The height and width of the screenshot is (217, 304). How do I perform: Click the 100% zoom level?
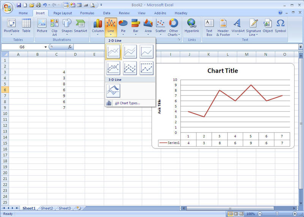click(x=250, y=214)
